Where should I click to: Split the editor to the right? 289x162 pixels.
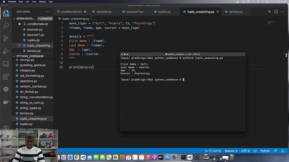[276, 12]
